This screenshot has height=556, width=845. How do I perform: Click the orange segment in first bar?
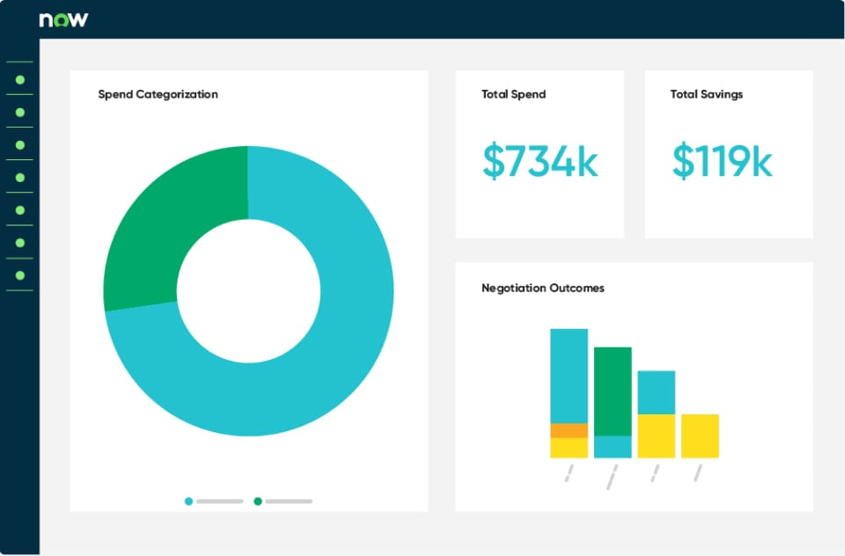[x=569, y=430]
